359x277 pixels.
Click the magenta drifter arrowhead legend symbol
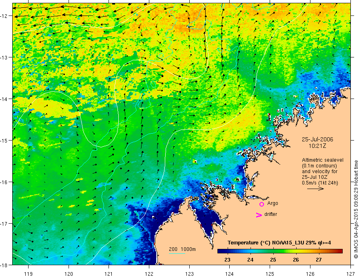pos(259,215)
